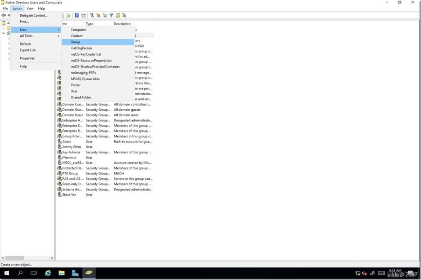Open filter options with the funnel toolbar icon

111,15
